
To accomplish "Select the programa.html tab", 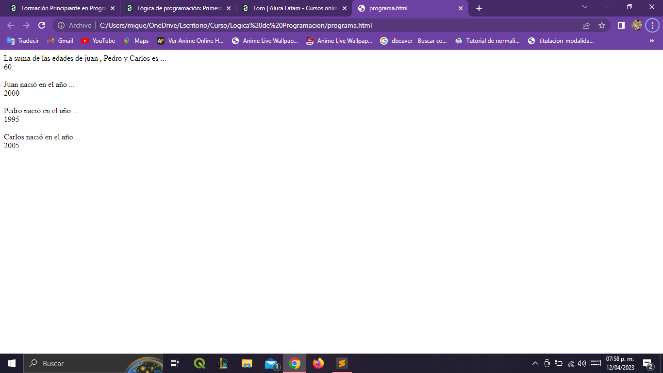I will point(410,8).
